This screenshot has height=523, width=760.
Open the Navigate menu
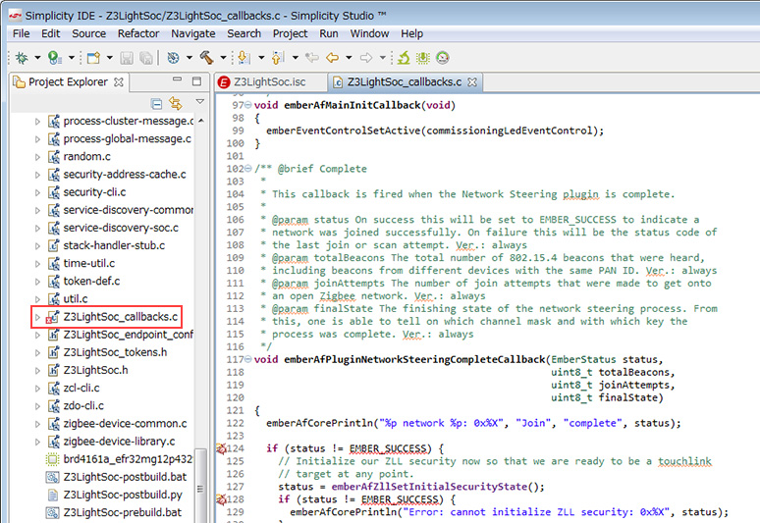(x=192, y=33)
